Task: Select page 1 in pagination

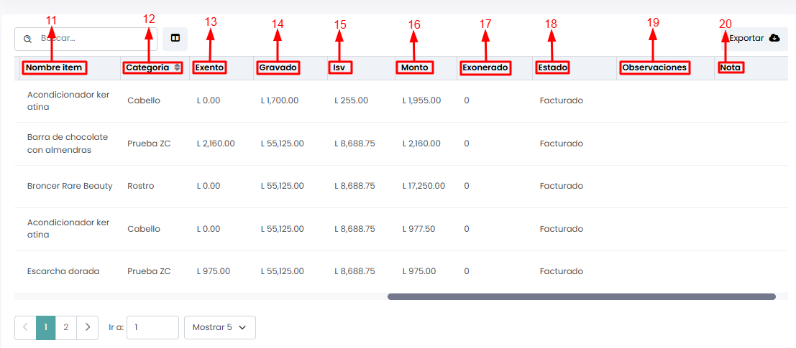Action: click(45, 327)
